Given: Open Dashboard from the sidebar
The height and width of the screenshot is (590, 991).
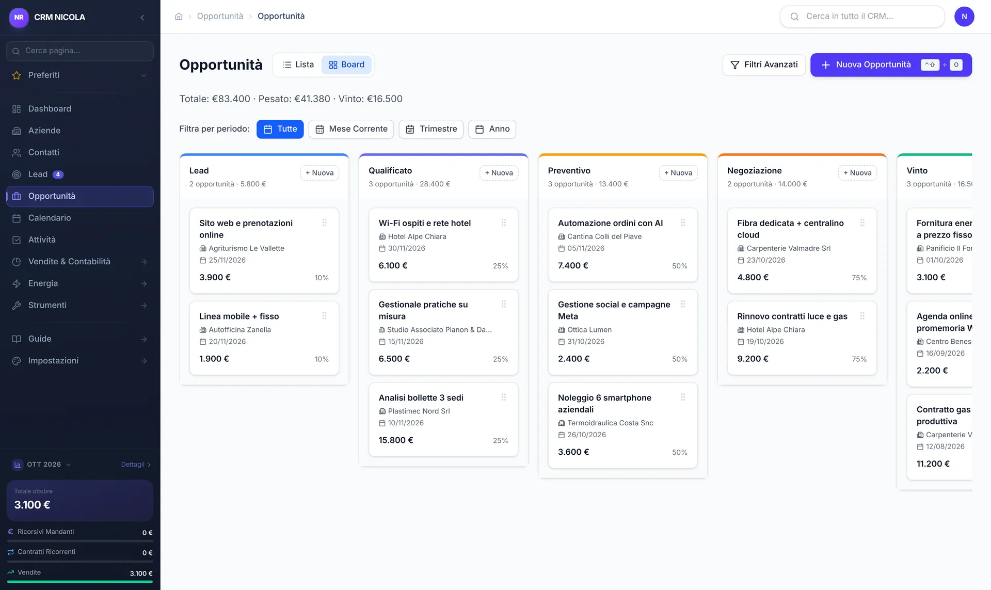Looking at the screenshot, I should click(80, 109).
